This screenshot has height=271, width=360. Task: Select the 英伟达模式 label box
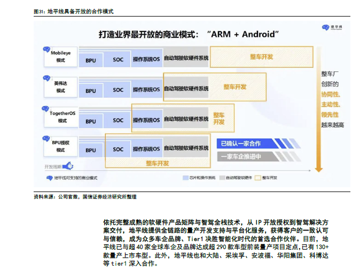coord(60,87)
